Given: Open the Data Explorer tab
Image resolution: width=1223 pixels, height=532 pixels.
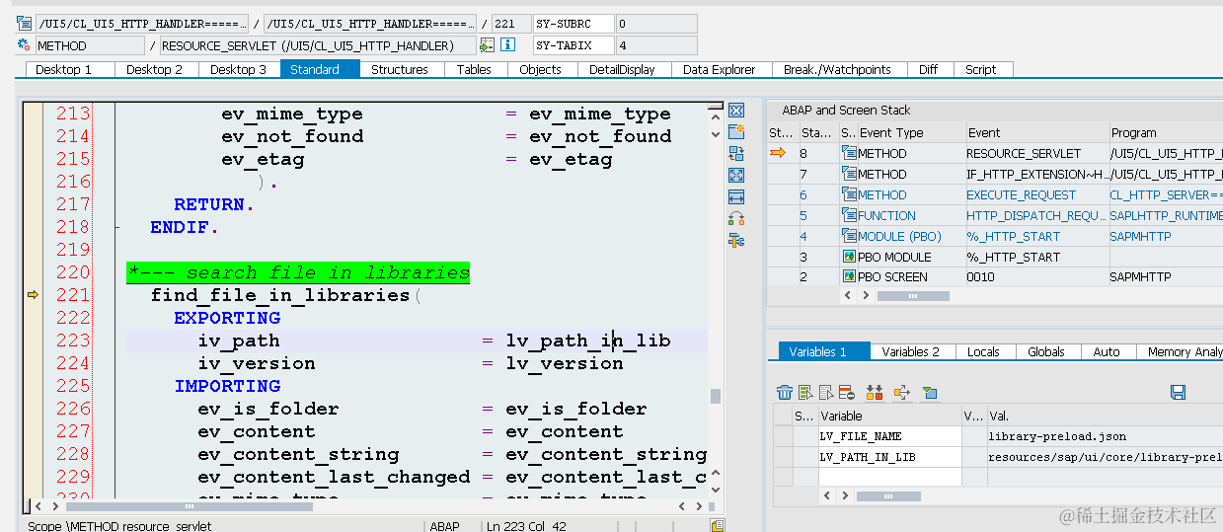Looking at the screenshot, I should tap(720, 69).
